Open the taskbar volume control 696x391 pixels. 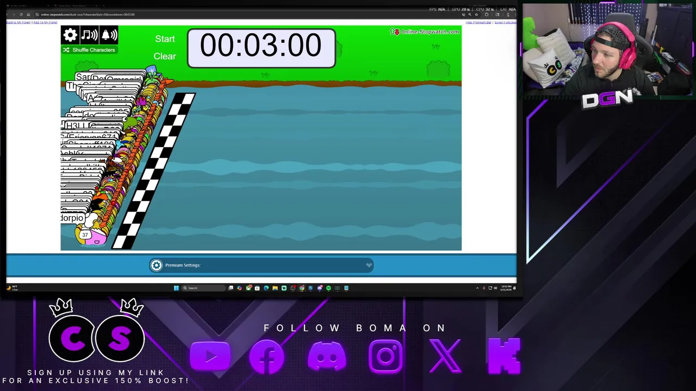point(495,288)
